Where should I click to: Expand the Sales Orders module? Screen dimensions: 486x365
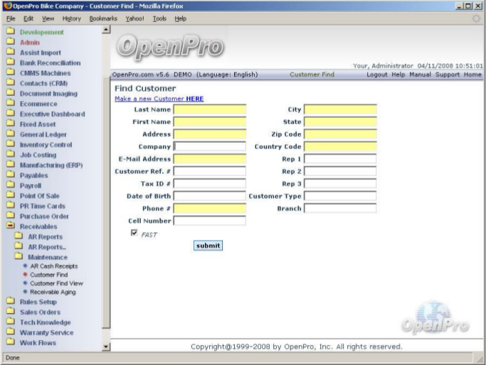[x=40, y=312]
